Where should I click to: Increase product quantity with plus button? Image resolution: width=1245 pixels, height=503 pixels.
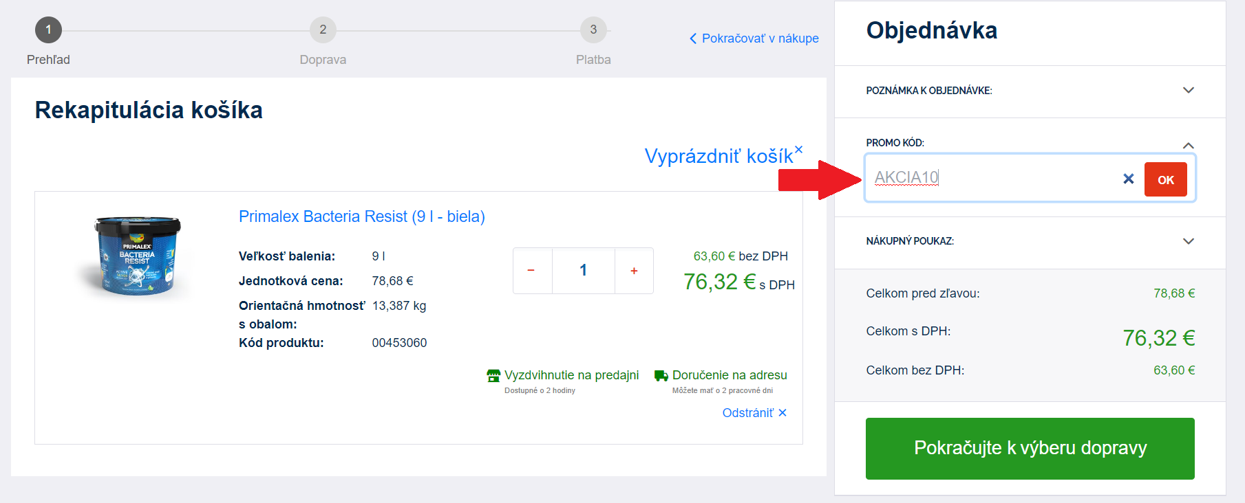click(634, 271)
